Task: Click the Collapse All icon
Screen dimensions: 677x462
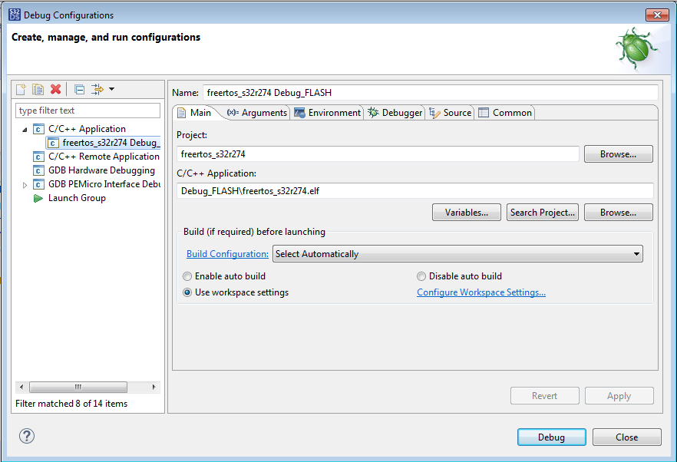Action: tap(79, 89)
